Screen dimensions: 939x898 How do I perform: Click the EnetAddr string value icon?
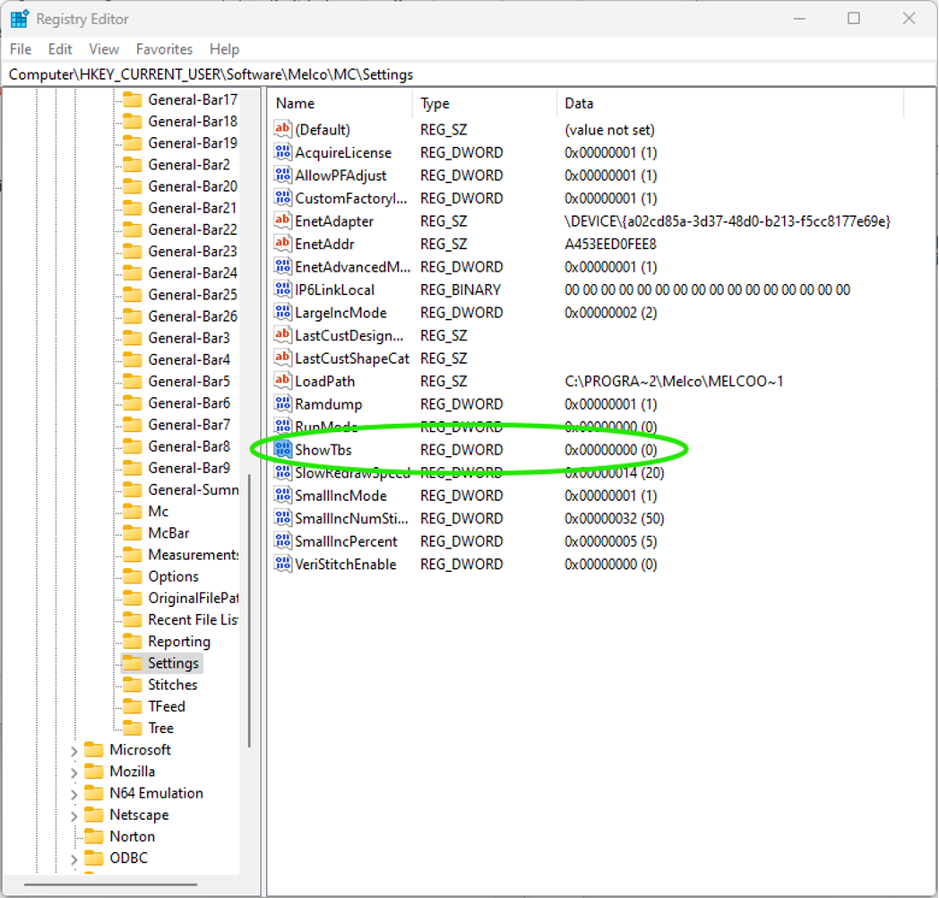coord(282,243)
